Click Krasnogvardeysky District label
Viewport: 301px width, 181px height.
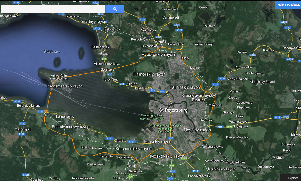198,97
